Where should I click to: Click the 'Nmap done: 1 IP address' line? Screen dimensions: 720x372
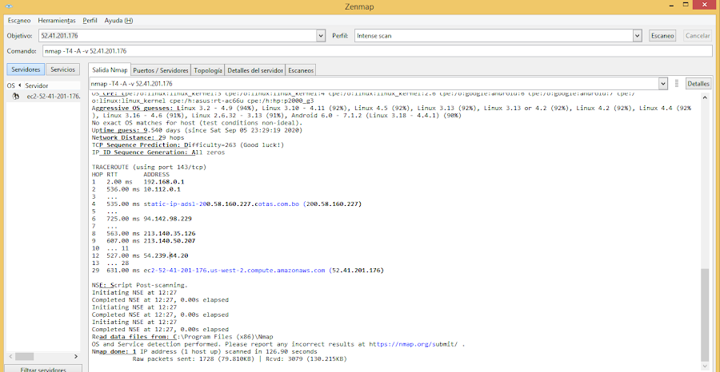point(204,351)
